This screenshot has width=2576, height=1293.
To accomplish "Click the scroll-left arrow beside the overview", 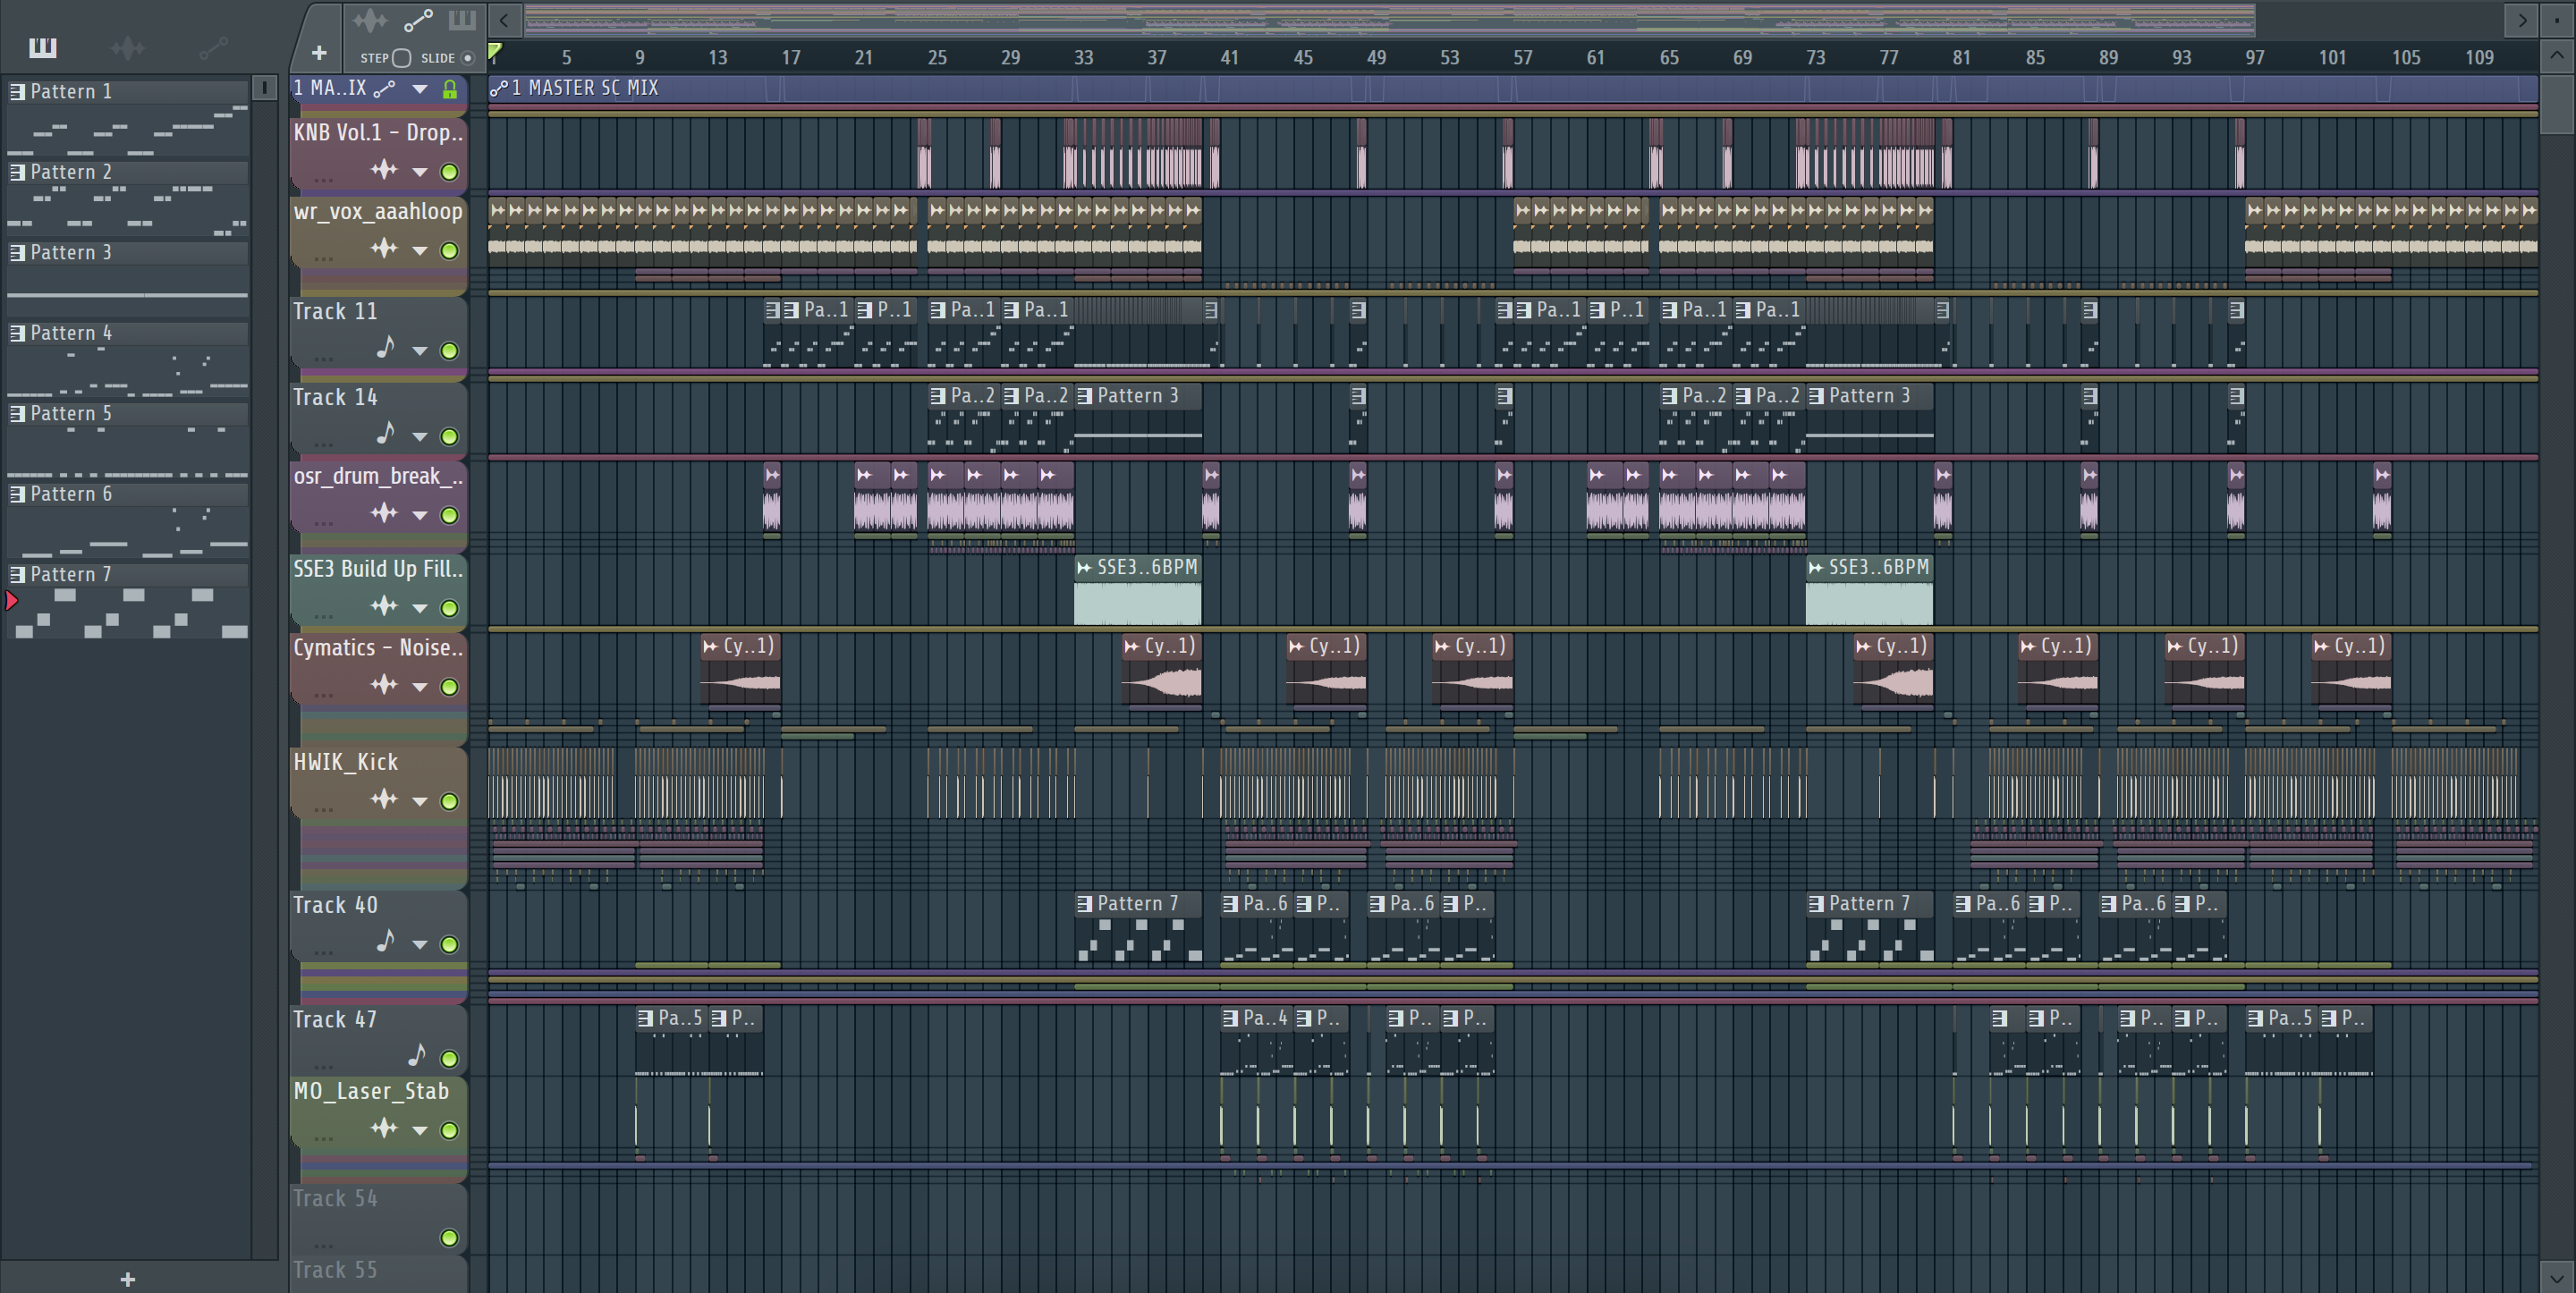I will 504,20.
